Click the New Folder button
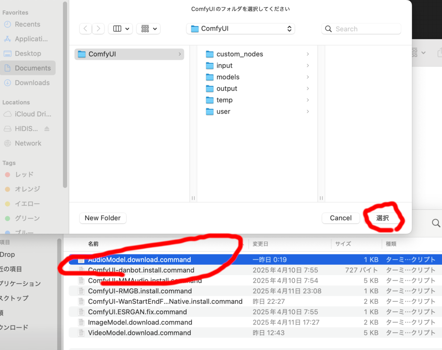The width and height of the screenshot is (442, 350). click(x=103, y=218)
